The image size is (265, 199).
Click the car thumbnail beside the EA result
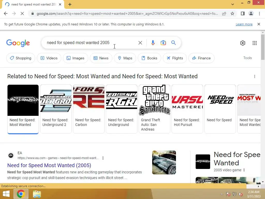coord(164,162)
